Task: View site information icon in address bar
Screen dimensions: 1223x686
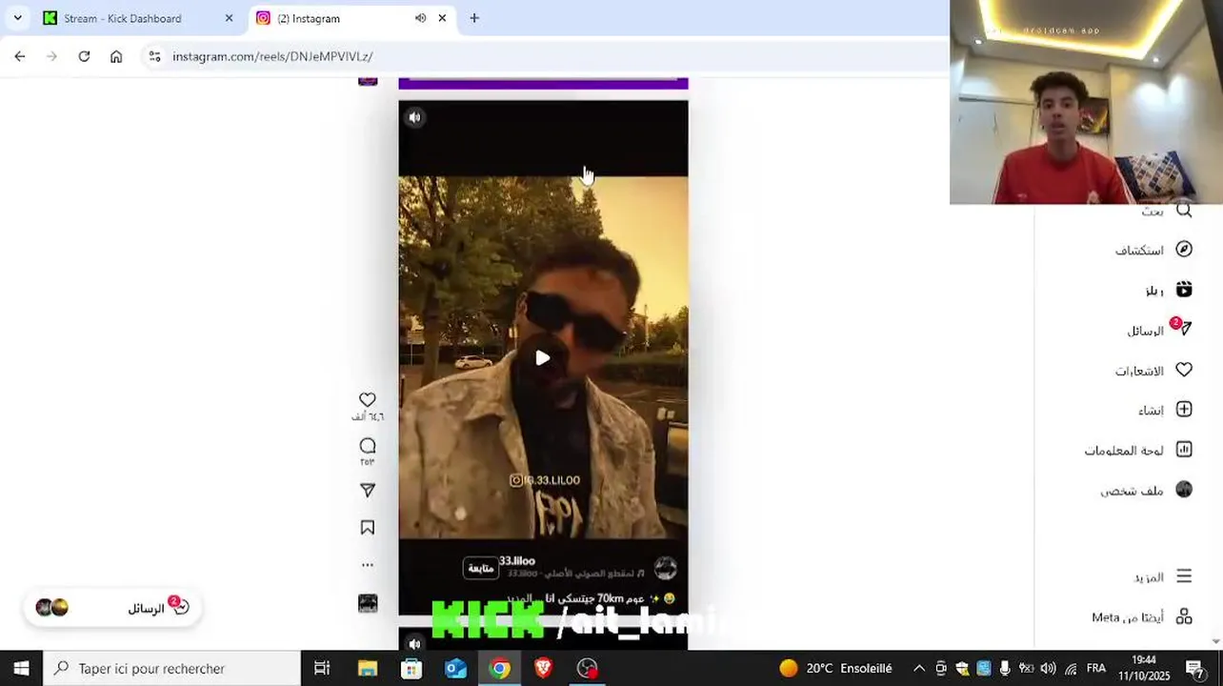Action: click(154, 56)
